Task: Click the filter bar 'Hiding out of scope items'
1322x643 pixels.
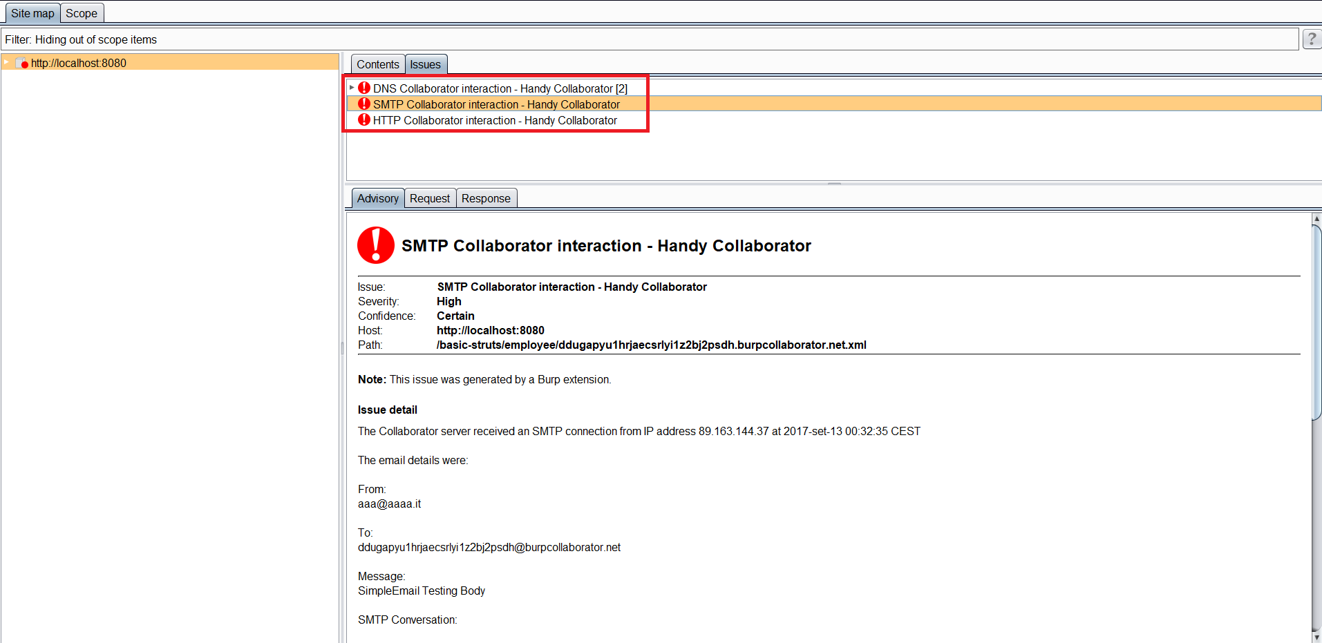Action: click(x=649, y=39)
